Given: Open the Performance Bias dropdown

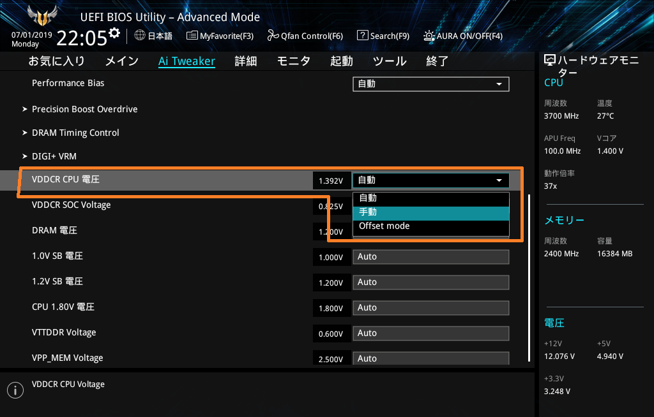Looking at the screenshot, I should click(431, 84).
